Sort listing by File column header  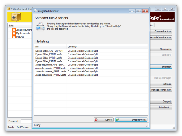click(x=50, y=47)
